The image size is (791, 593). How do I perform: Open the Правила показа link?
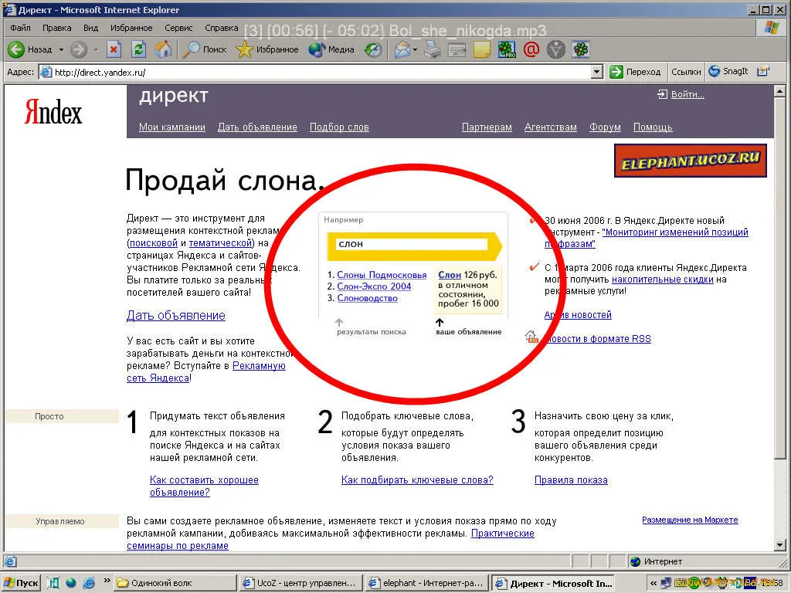click(x=571, y=480)
